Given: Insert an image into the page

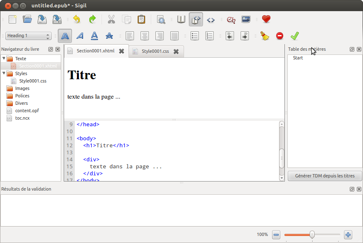Looking at the screenshot, I should [246, 19].
